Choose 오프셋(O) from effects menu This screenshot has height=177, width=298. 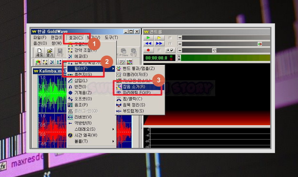pos(92,99)
